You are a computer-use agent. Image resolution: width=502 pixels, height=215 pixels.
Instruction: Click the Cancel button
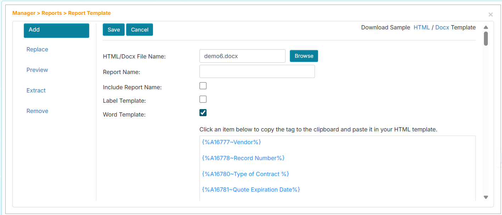140,30
